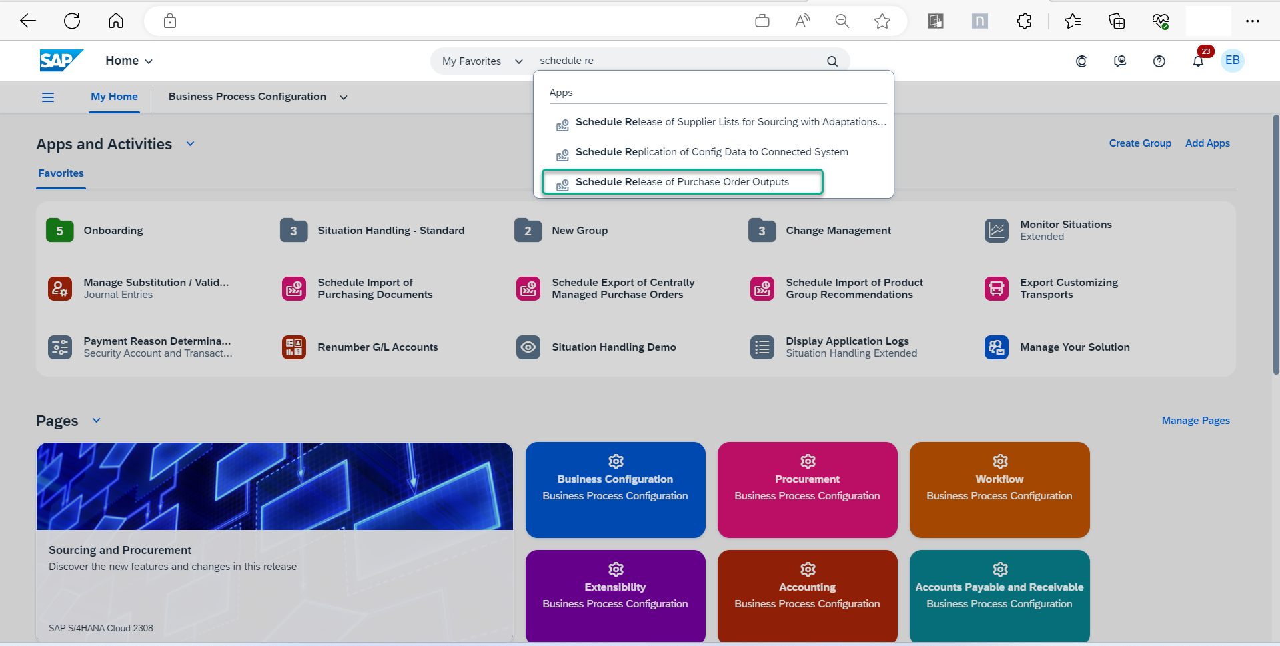Choose Schedule Replication of Config Data result
The width and height of the screenshot is (1280, 646).
(714, 152)
